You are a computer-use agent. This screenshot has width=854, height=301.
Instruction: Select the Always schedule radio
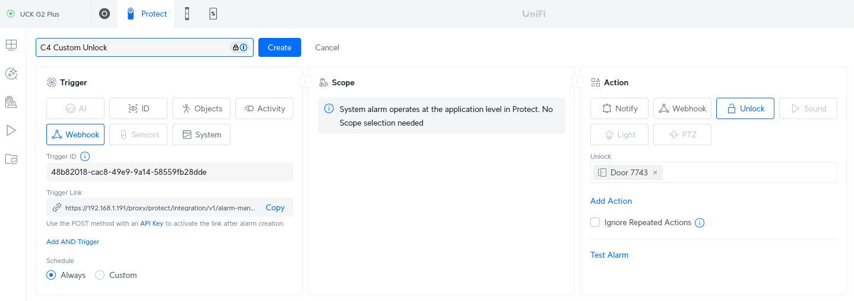coord(51,275)
